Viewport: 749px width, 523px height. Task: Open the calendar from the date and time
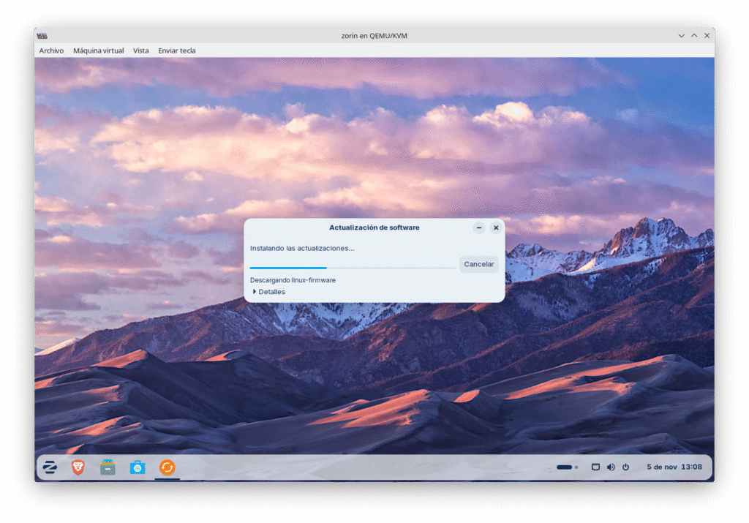coord(674,467)
